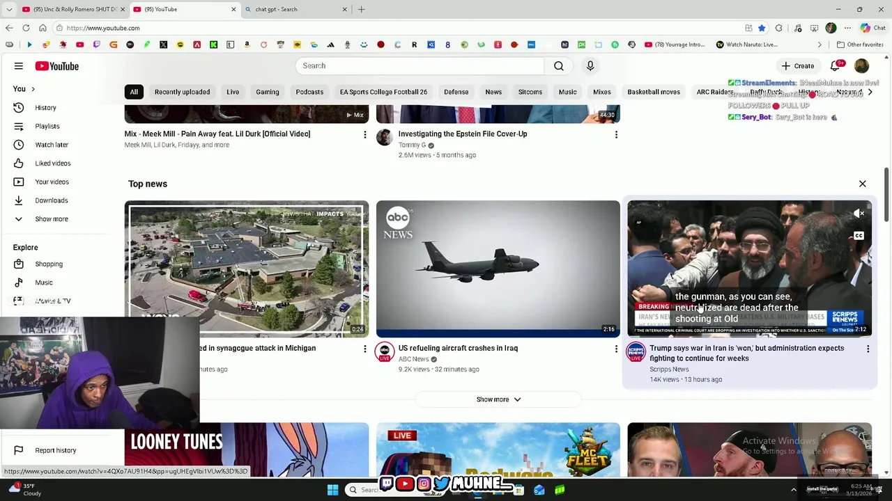Reload the page
Viewport: 892px width, 501px height.
point(26,28)
